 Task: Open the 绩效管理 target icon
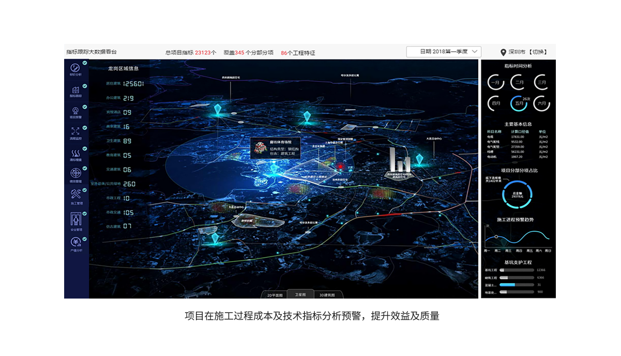[75, 173]
